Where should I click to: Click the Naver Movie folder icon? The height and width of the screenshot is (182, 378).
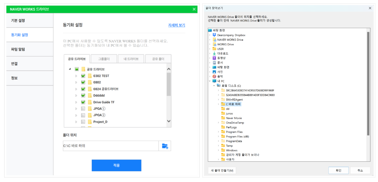click(223, 118)
